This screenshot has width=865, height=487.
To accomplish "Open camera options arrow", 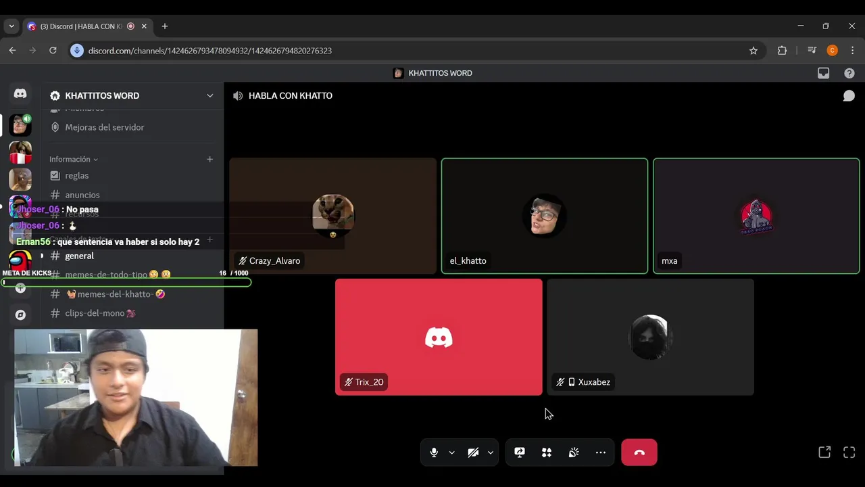I will pyautogui.click(x=491, y=453).
